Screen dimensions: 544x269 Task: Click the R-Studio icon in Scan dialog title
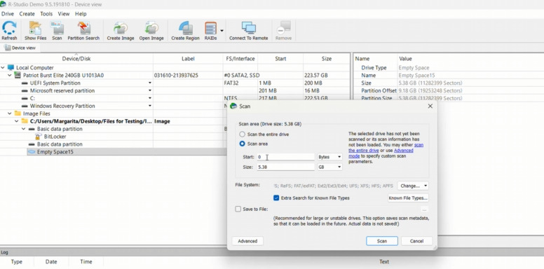[233, 106]
